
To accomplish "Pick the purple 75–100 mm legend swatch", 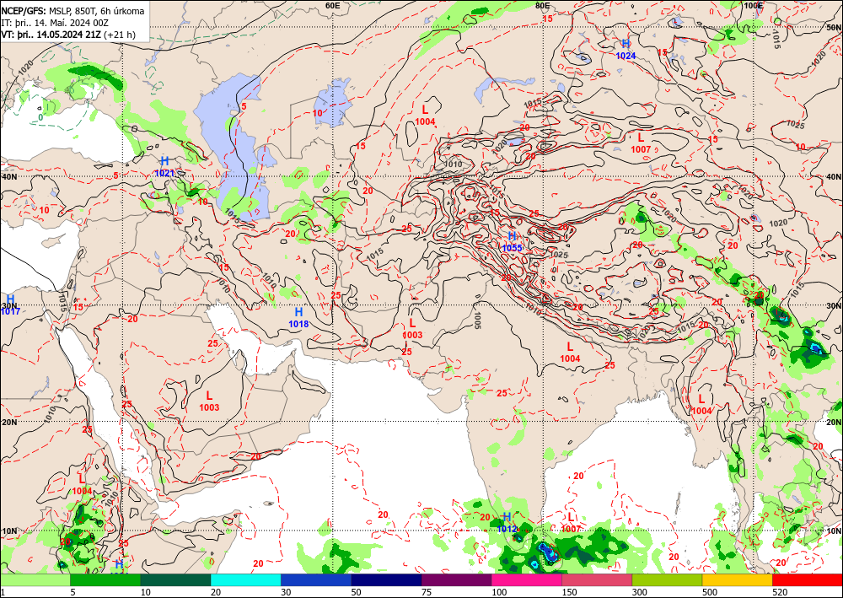I will point(456,579).
